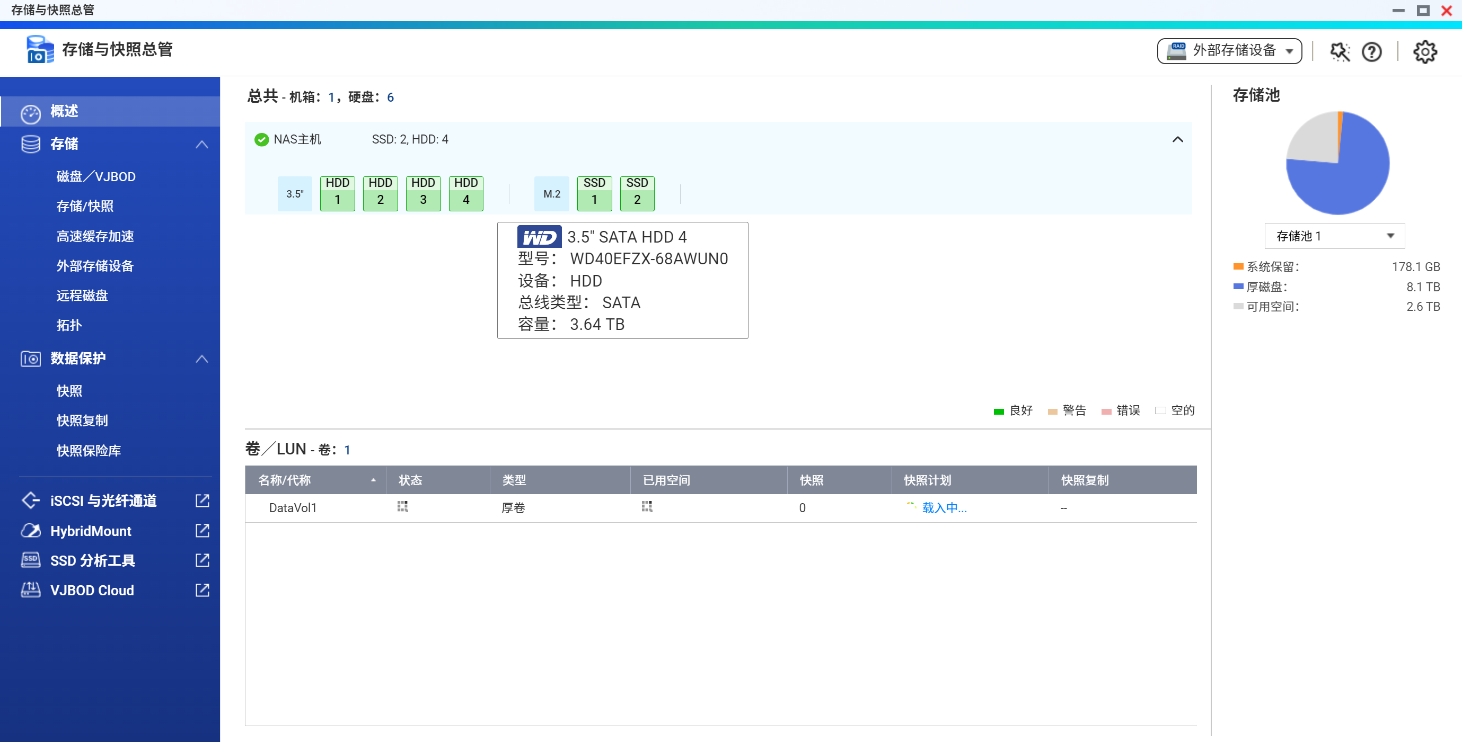Open the 存储池 1 selector dropdown
This screenshot has height=742, width=1462.
1334,236
